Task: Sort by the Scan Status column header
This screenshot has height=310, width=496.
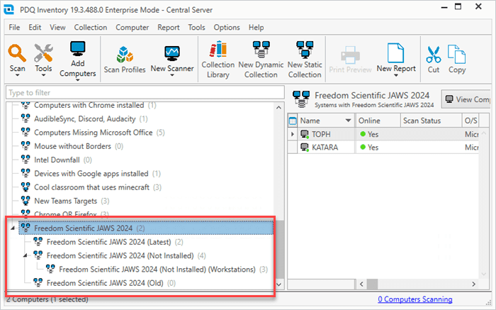Action: [x=431, y=121]
